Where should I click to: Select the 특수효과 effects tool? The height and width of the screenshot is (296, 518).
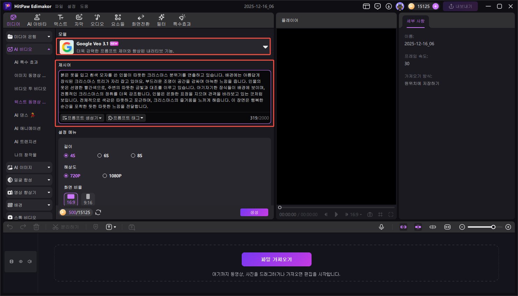pos(181,20)
